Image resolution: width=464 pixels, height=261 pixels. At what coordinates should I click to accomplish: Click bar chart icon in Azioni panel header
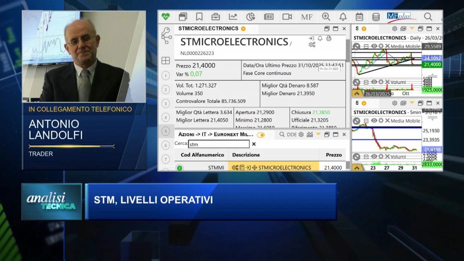pos(310,134)
